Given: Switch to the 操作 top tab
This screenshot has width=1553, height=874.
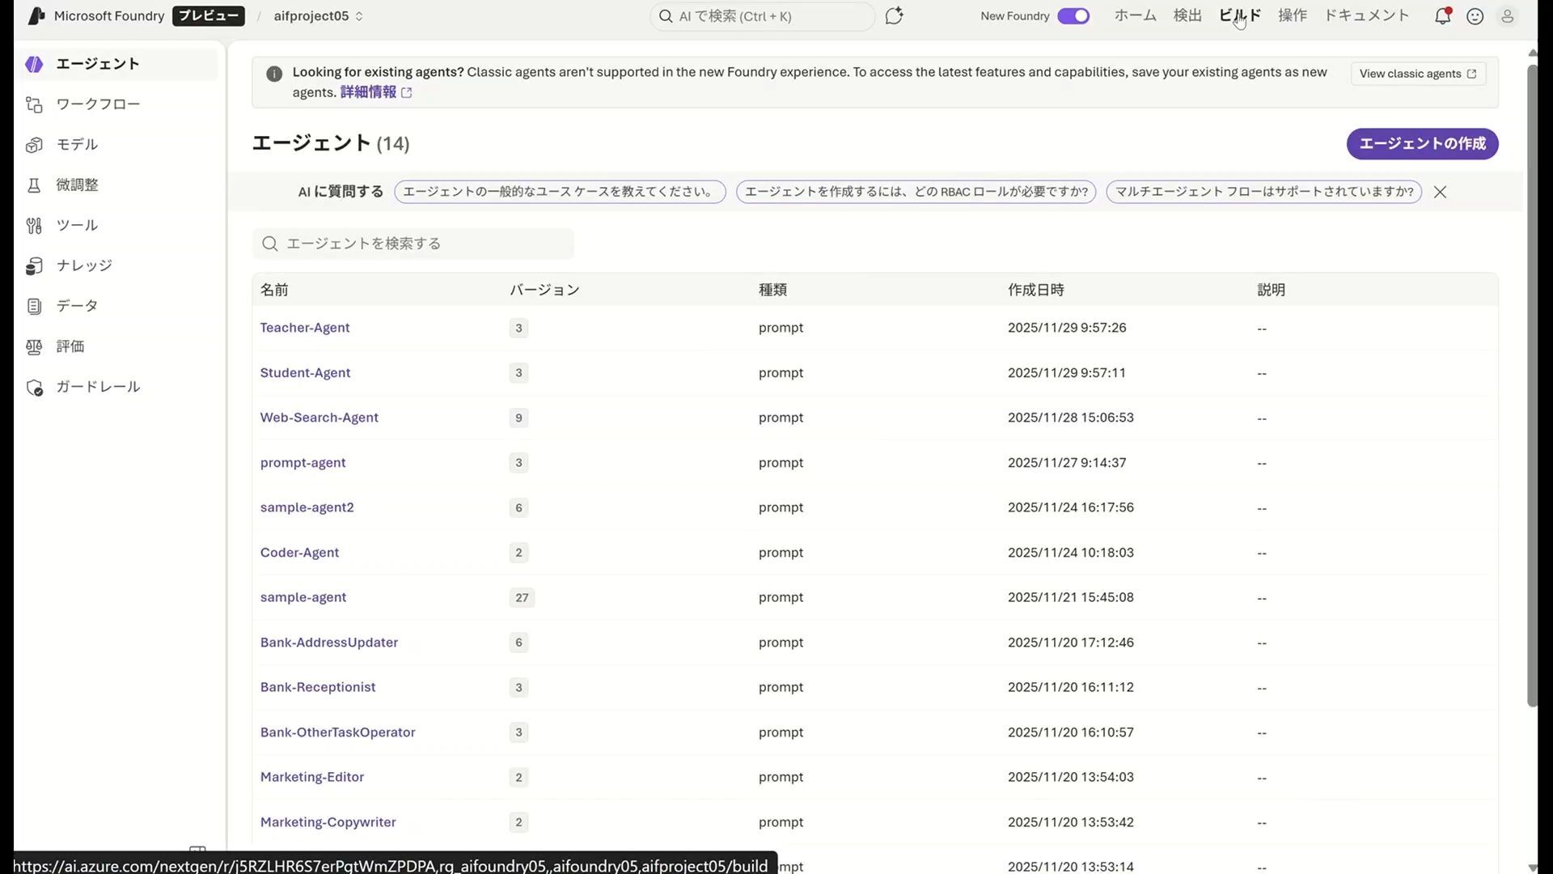Looking at the screenshot, I should click(x=1292, y=15).
